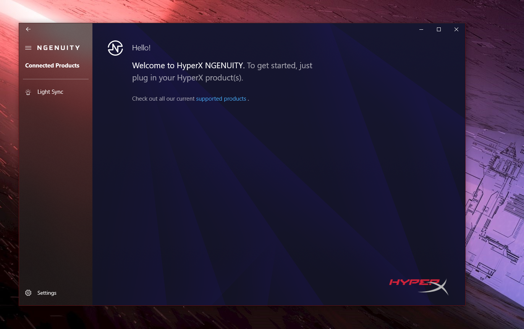Open the hamburger navigation menu

tap(28, 48)
